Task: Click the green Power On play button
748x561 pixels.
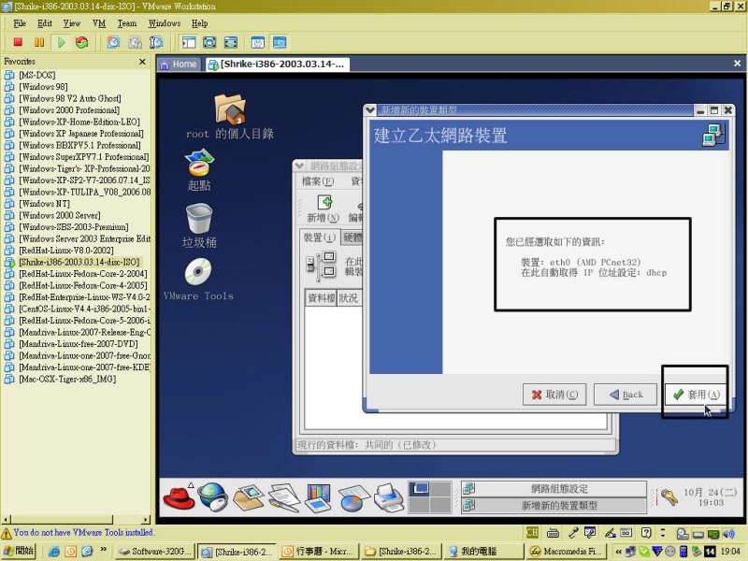Action: tap(61, 42)
